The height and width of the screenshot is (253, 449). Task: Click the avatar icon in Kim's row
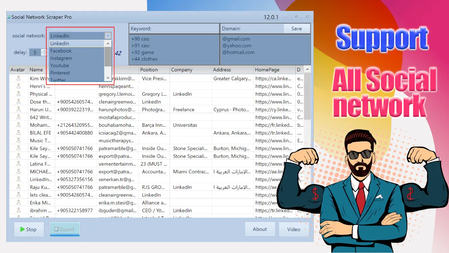click(19, 78)
